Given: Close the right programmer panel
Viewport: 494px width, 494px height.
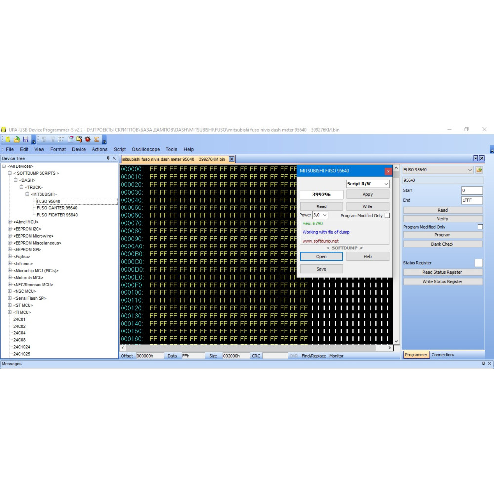Looking at the screenshot, I should point(481,158).
